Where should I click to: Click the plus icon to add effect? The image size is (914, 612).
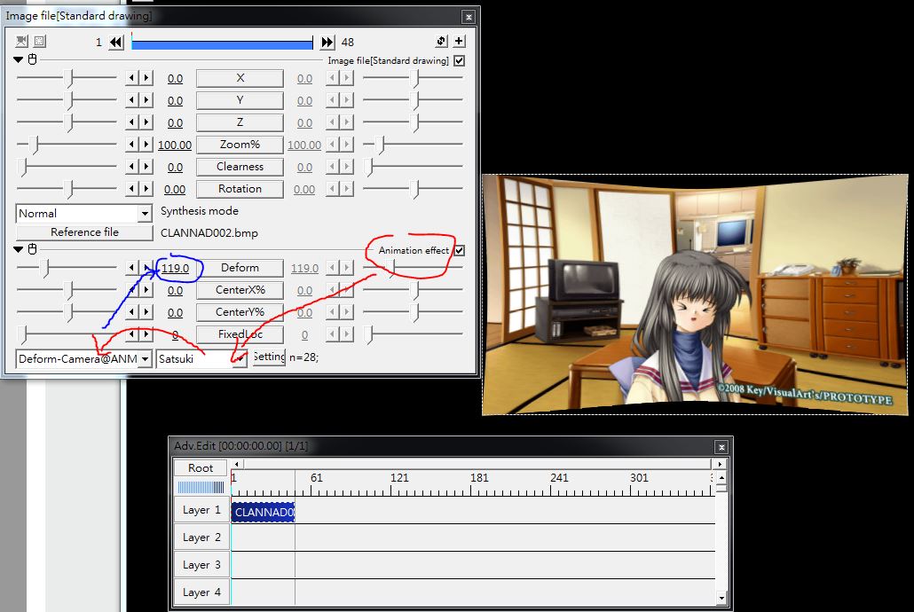[460, 41]
